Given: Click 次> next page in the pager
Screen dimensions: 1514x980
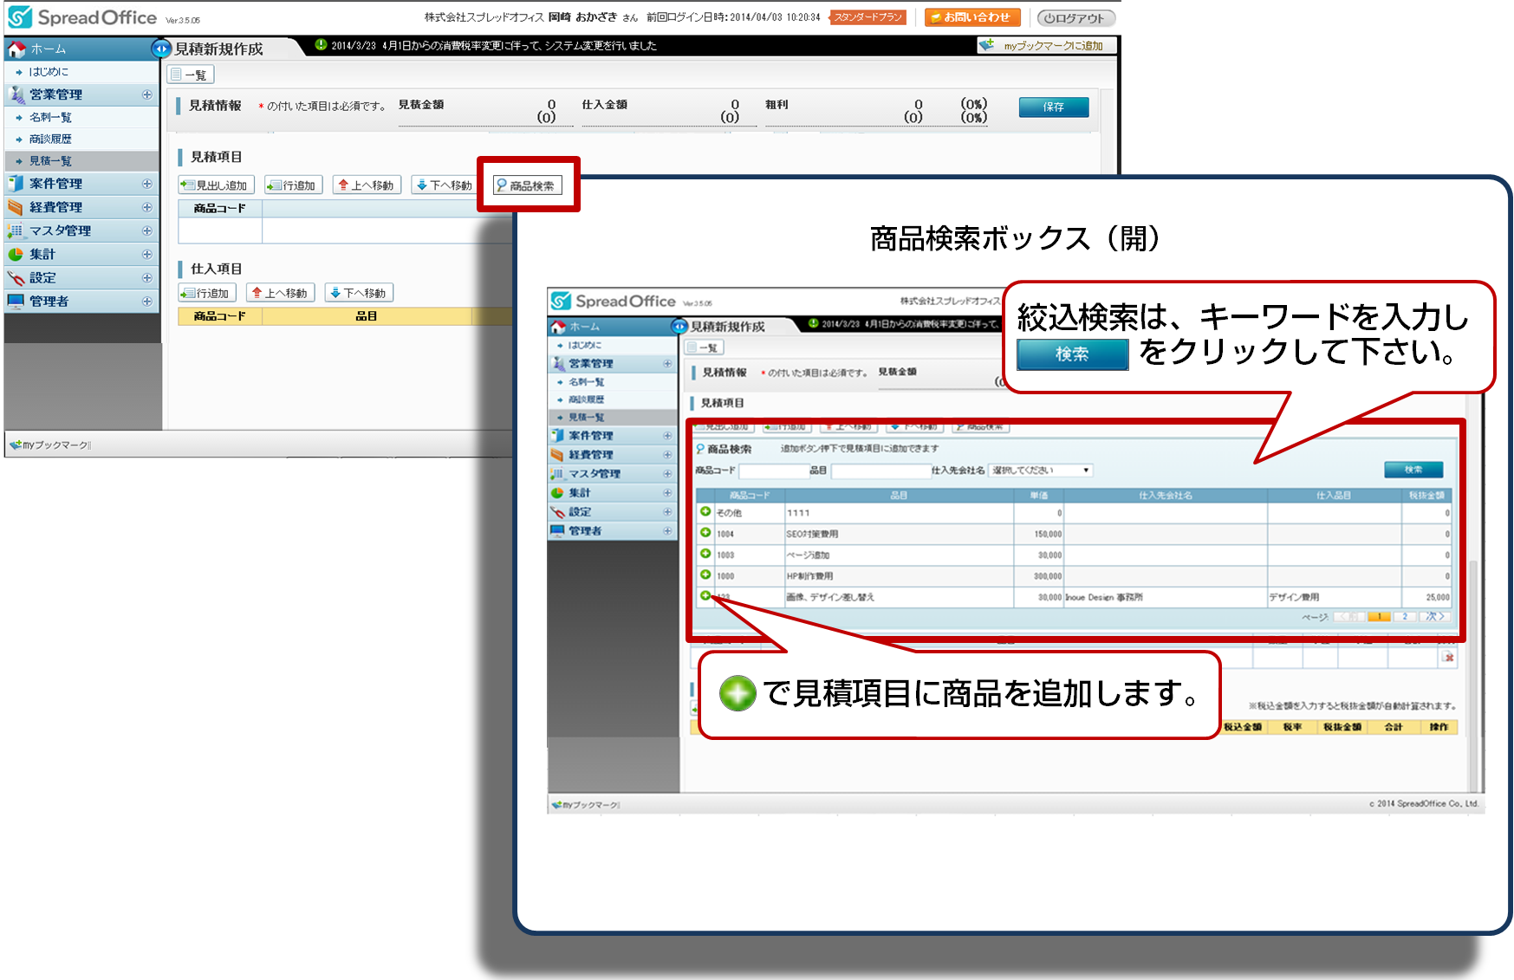Looking at the screenshot, I should point(1435,617).
